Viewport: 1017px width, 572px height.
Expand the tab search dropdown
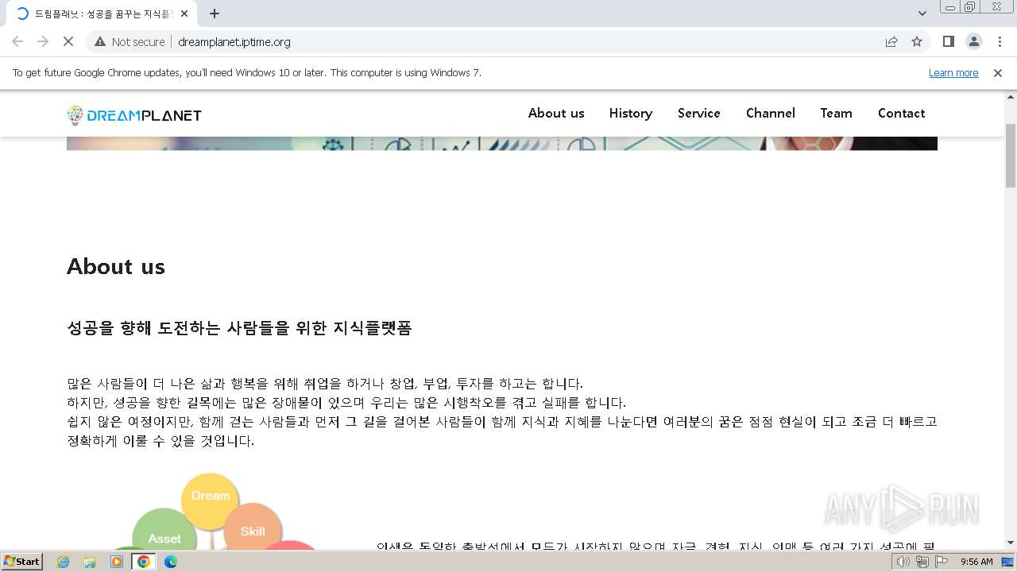(922, 14)
